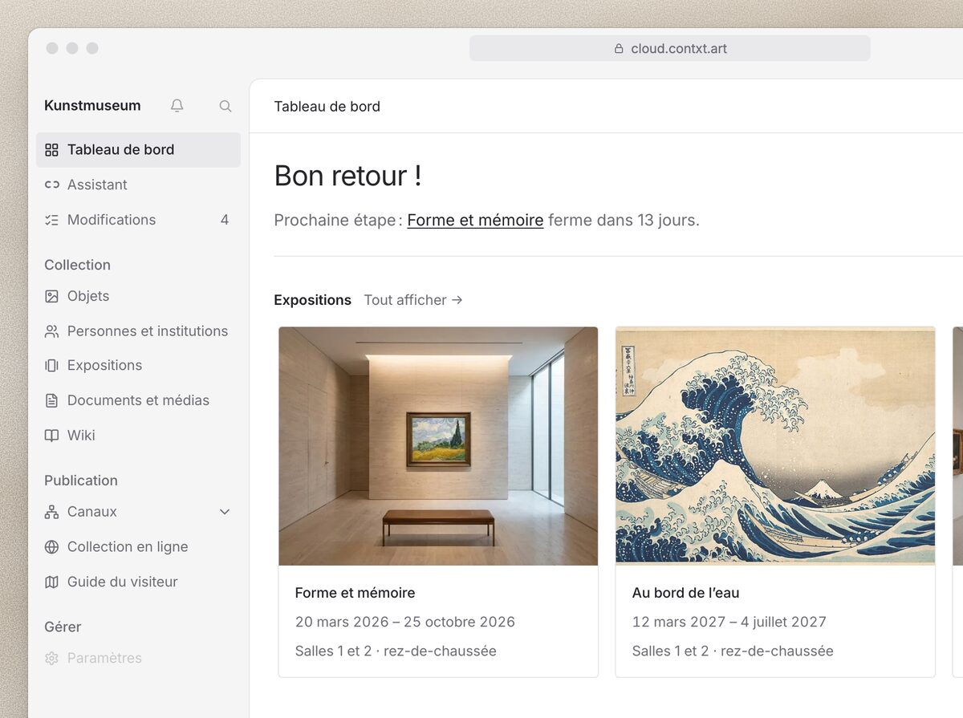963x718 pixels.
Task: Click the Personnes et institutions people icon
Action: point(51,331)
